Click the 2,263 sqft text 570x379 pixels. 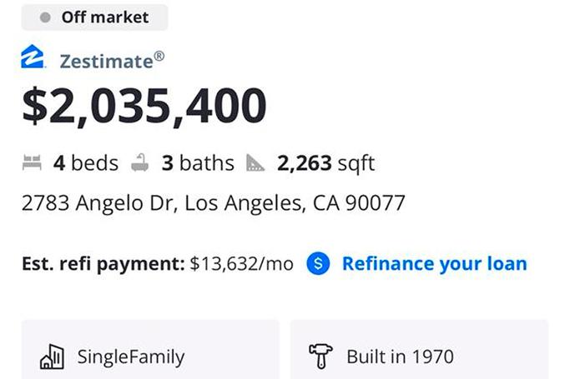click(x=325, y=162)
